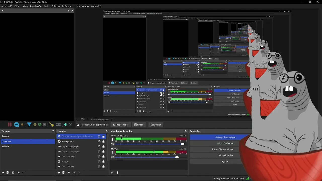322x181 pixels.
Task: Open Propiedades of selected source
Action: click(121, 125)
